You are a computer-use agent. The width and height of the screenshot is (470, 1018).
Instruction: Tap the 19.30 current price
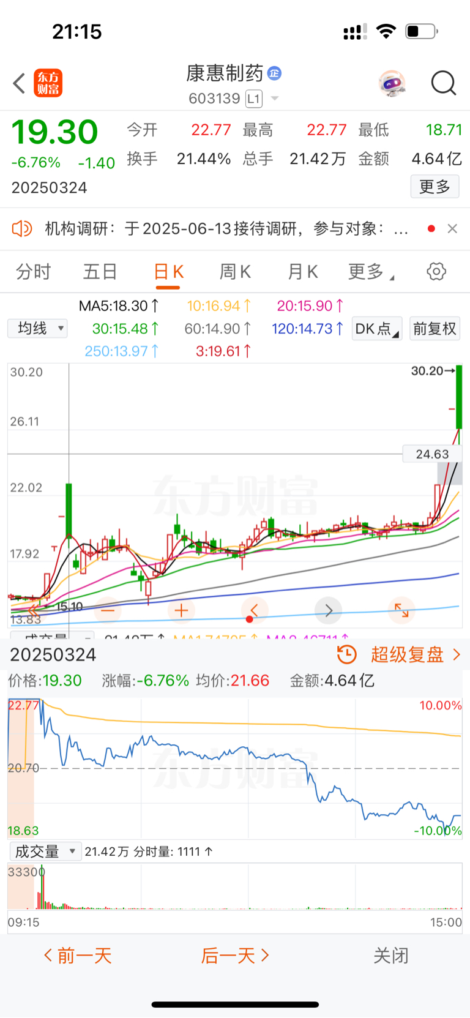pyautogui.click(x=55, y=132)
